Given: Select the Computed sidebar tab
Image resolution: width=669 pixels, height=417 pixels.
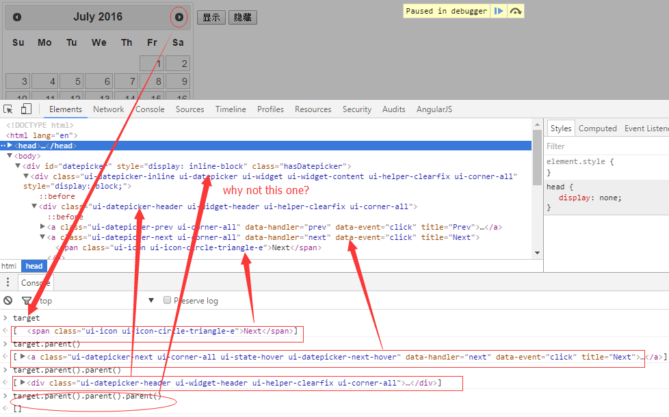Looking at the screenshot, I should click(x=597, y=129).
